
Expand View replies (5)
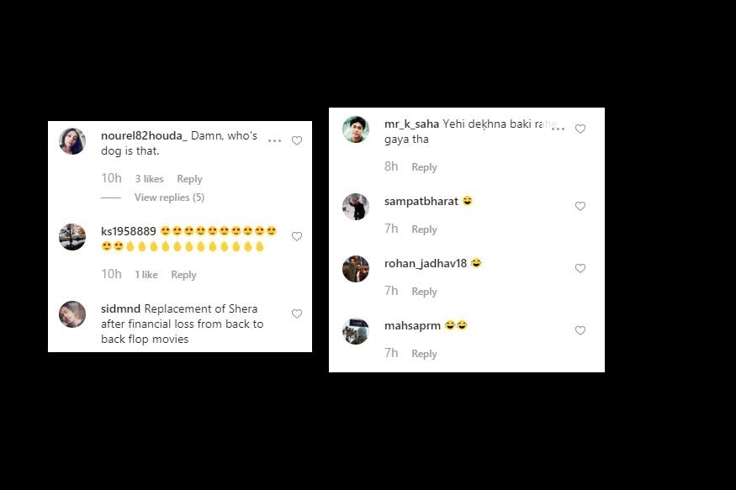coord(169,198)
